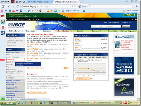
Task: Click the globe icon in title bar
Action: tap(24, 2)
